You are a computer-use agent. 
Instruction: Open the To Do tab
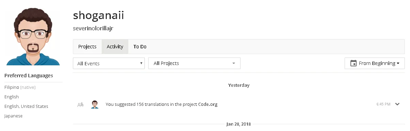[140, 47]
